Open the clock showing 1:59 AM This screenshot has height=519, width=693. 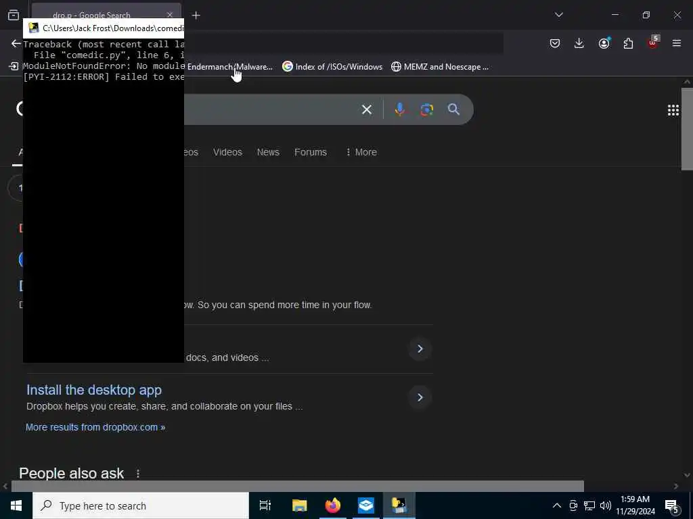[x=635, y=505]
